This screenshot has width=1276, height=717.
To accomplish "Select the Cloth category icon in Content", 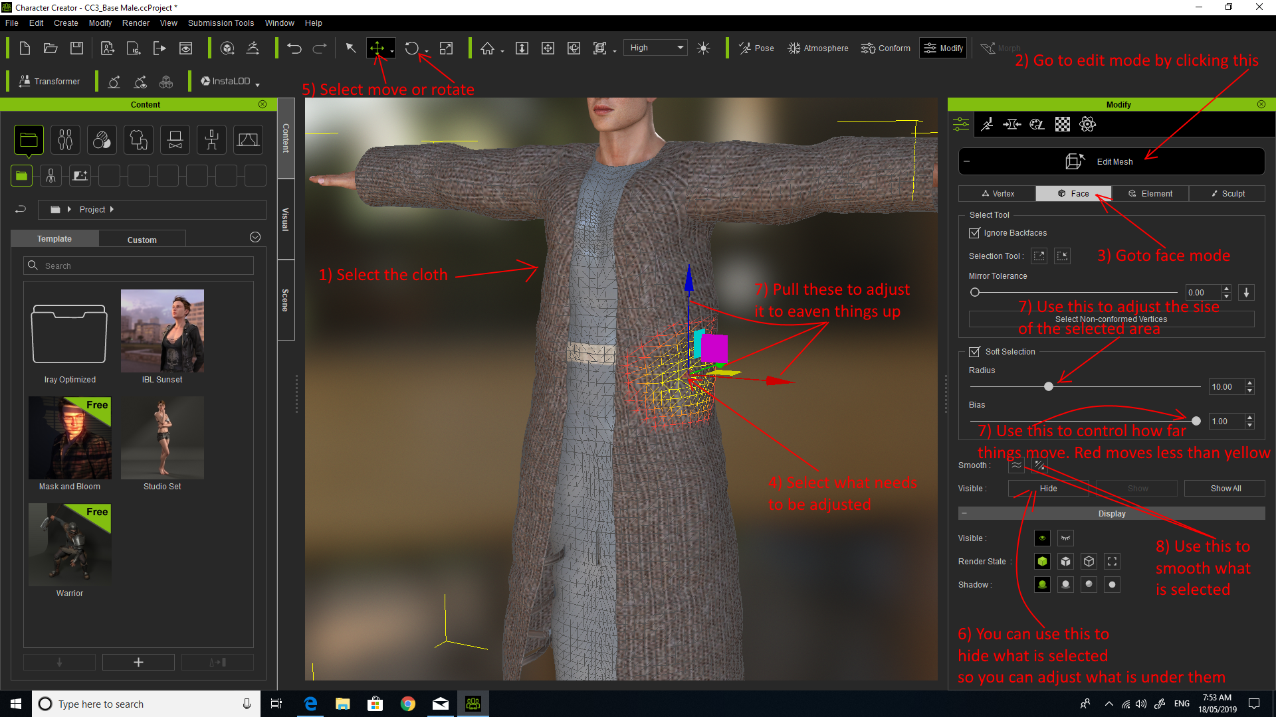I will point(138,139).
